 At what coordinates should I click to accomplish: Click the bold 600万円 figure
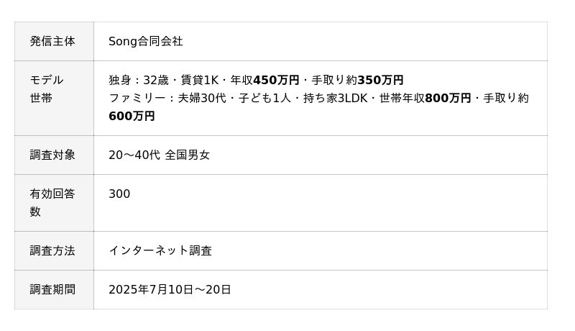coord(132,116)
